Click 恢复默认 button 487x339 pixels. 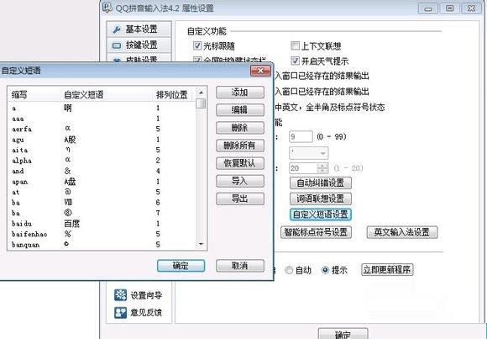coord(240,163)
